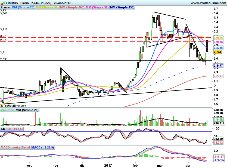
Task: Select the %K stochastic label
Action: 3,129
